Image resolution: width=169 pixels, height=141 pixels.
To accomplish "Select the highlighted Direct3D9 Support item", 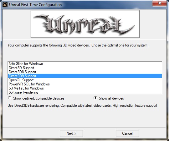I will [x=85, y=76].
